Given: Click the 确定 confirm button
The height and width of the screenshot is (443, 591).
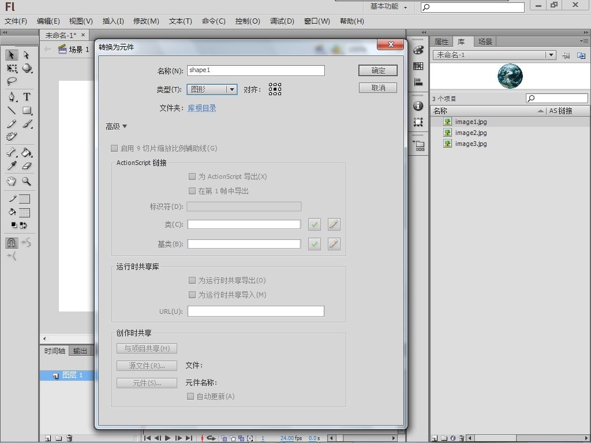Looking at the screenshot, I should click(377, 70).
